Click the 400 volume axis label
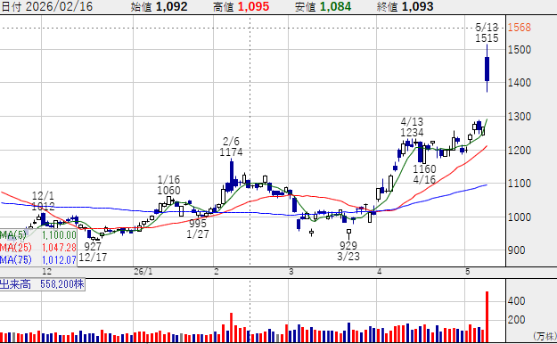The width and height of the screenshot is (557, 344). [x=517, y=301]
